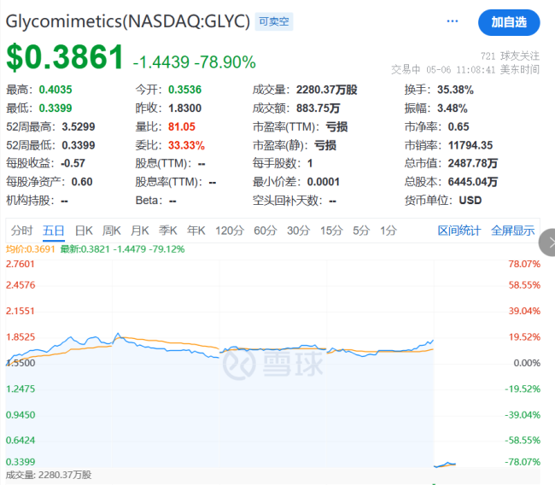The image size is (555, 485).
Task: Click the 成交额 value 883.75万
Action: click(x=318, y=108)
